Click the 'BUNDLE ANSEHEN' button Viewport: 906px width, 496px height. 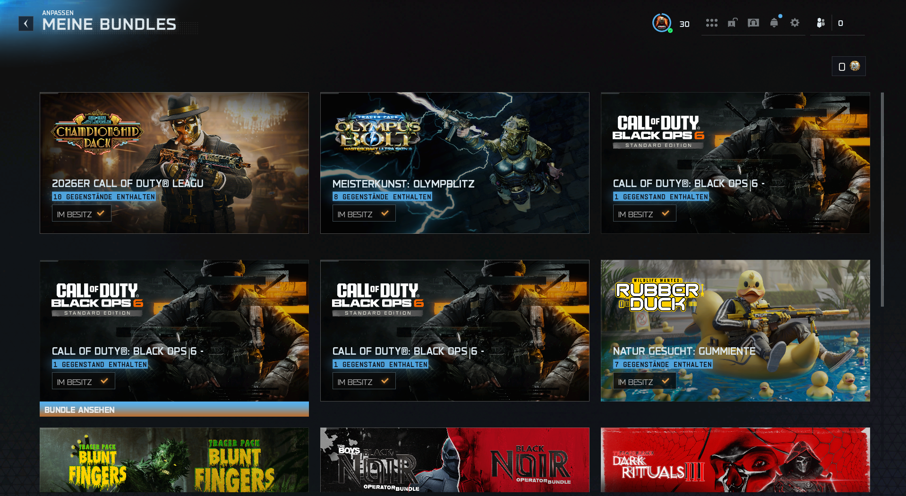174,410
